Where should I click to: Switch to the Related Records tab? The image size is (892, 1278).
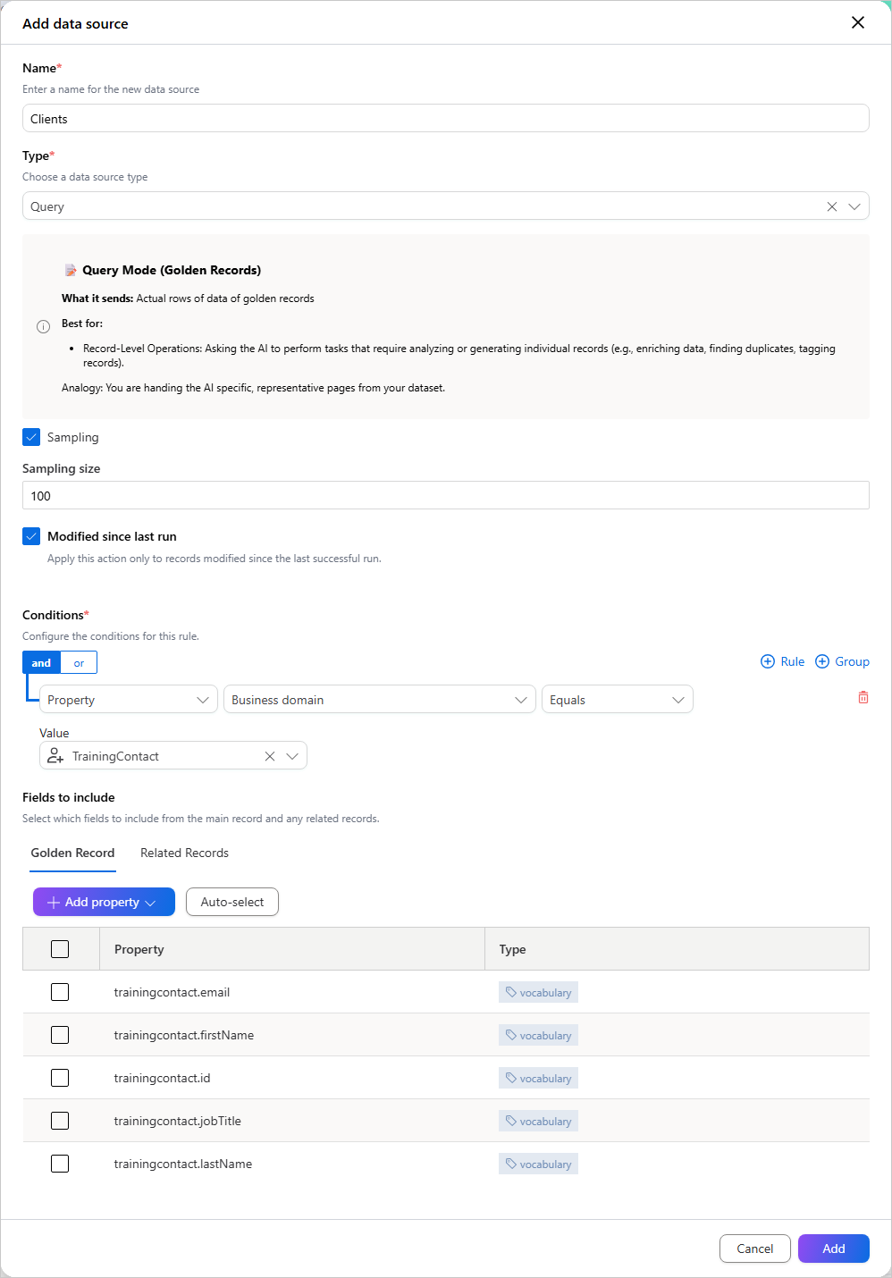[x=184, y=853]
